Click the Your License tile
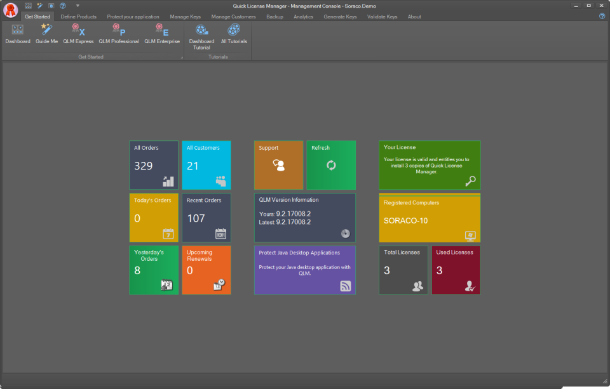Screen dimensions: 610x389 (x=430, y=165)
